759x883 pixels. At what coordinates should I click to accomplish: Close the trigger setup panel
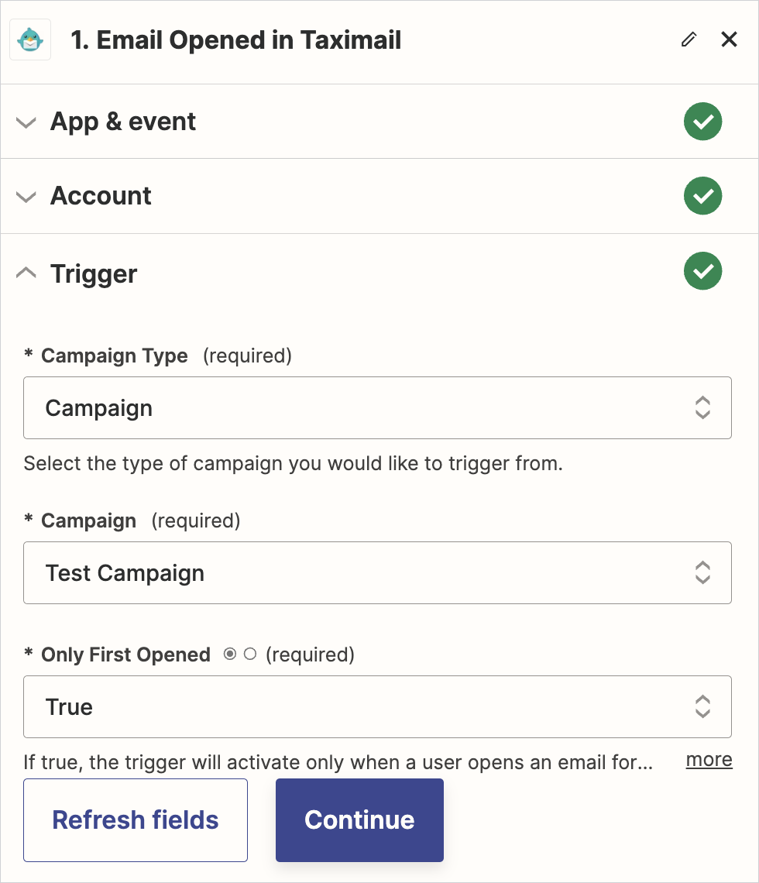tap(729, 40)
